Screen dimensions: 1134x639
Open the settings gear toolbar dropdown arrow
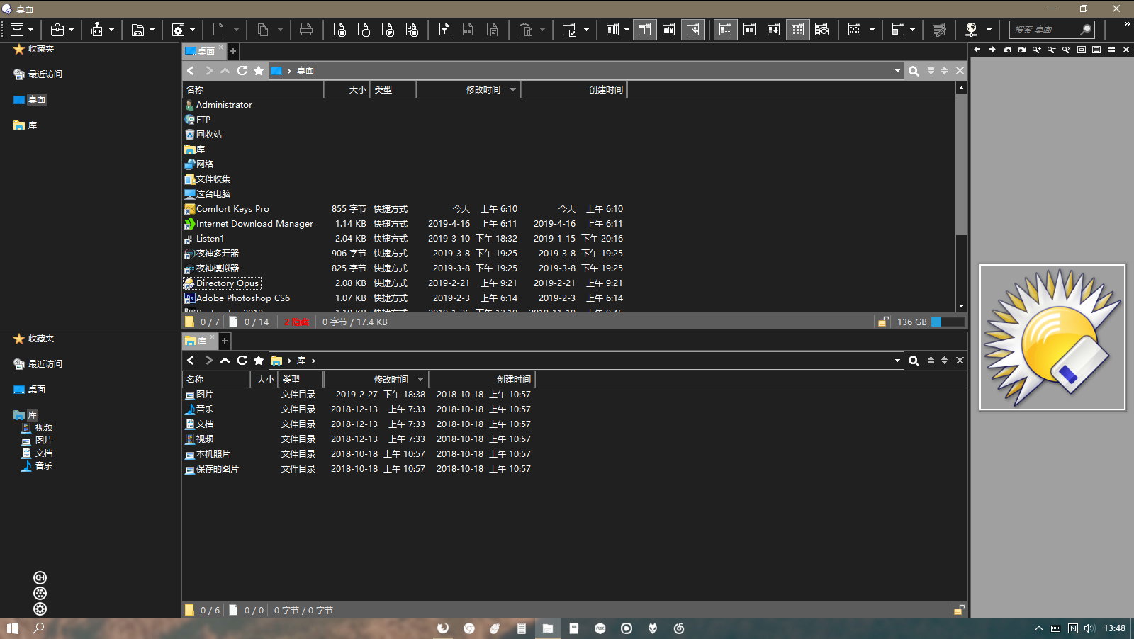pyautogui.click(x=192, y=30)
